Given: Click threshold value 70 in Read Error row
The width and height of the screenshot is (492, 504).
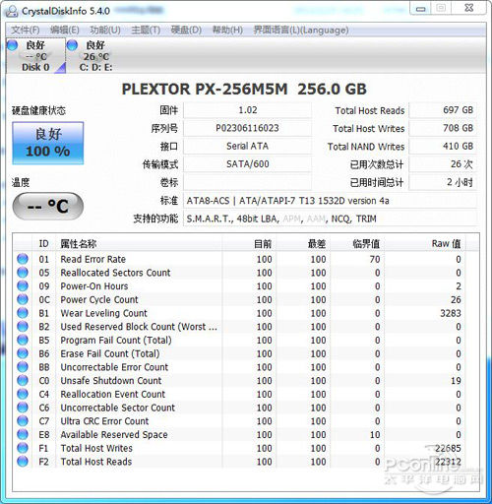Looking at the screenshot, I should coord(375,259).
